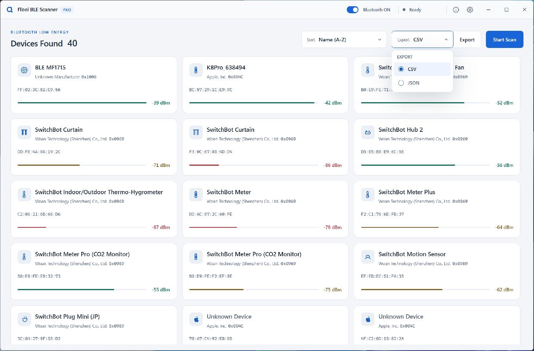
Task: Click thermometer icon on Meter Pro B0:E9:FE:F2:EF:9E
Action: 196,257
